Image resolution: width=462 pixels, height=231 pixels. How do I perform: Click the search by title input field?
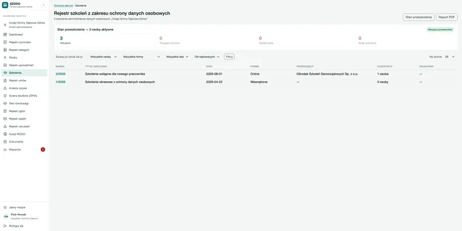(69, 57)
